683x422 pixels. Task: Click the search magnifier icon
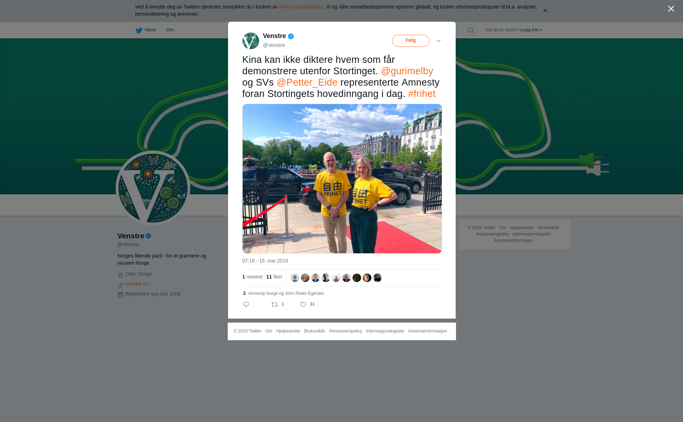pyautogui.click(x=471, y=30)
